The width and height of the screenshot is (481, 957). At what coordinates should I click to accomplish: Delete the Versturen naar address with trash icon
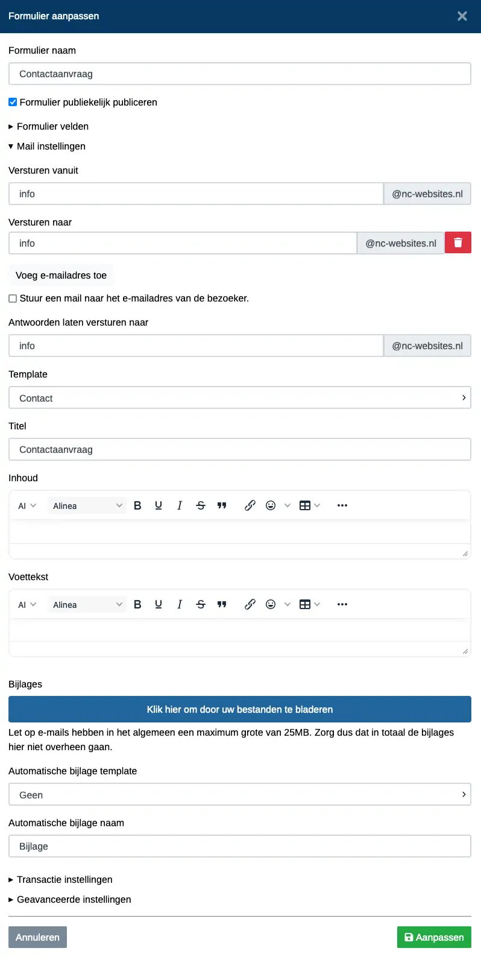(458, 242)
